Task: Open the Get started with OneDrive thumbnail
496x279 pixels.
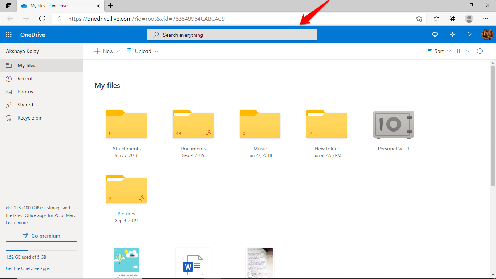Action: pyautogui.click(x=126, y=264)
